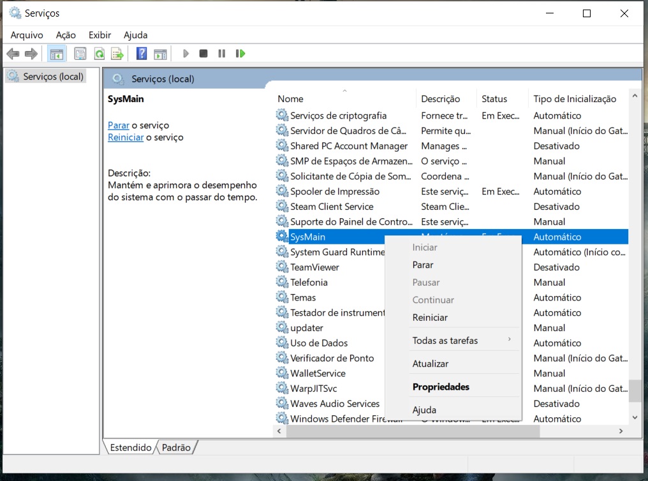Choose Reiniciar in the context menu

coord(453,317)
